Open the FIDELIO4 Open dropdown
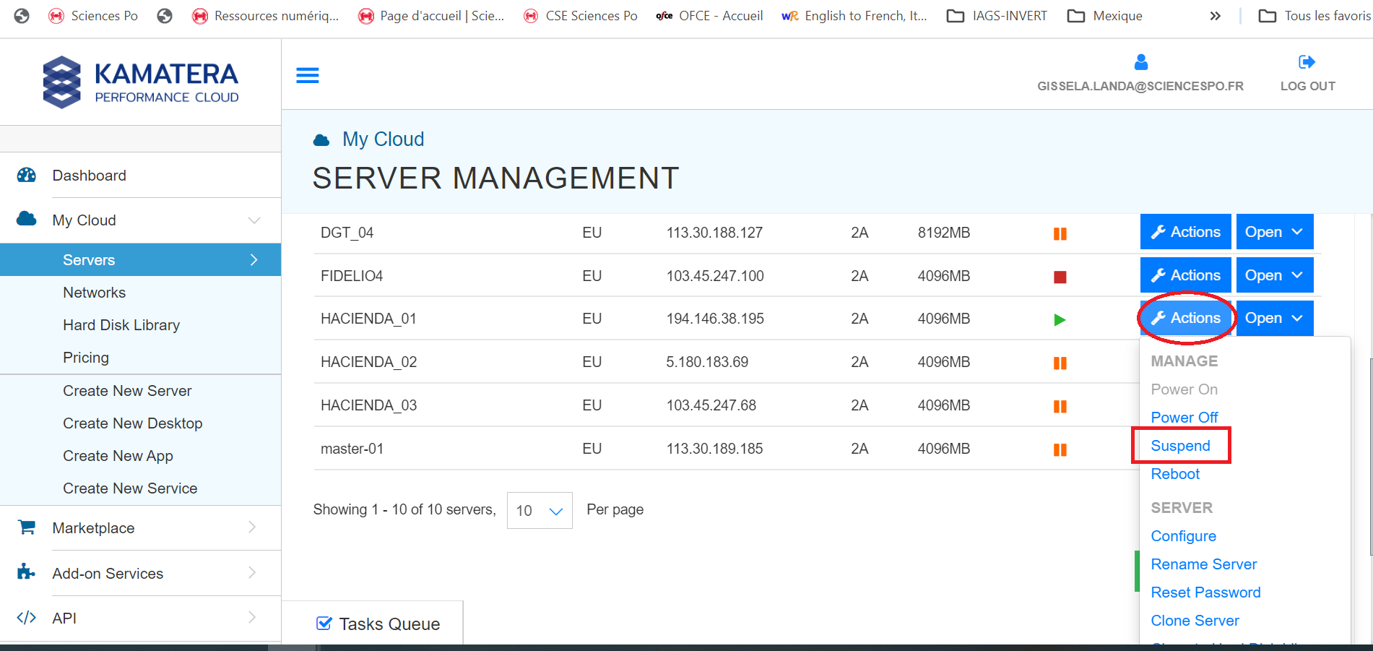Viewport: 1373px width, 651px height. [x=1275, y=275]
